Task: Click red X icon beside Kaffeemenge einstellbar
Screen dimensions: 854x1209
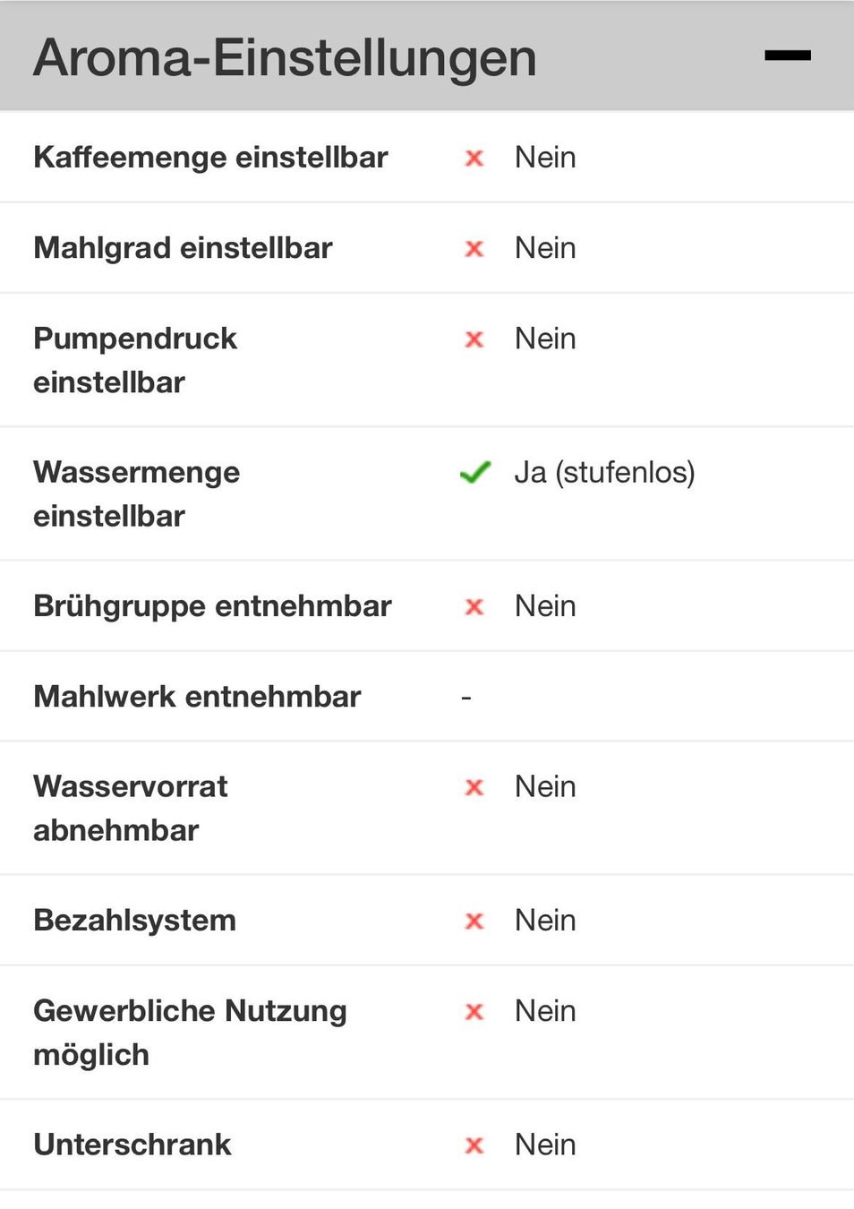Action: pyautogui.click(x=474, y=159)
